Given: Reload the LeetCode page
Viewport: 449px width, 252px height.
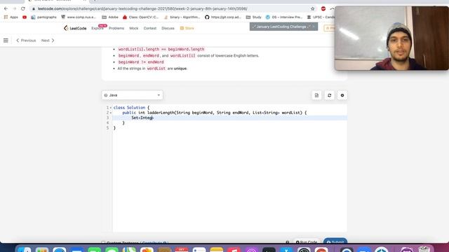Looking at the screenshot, I should pos(23,9).
